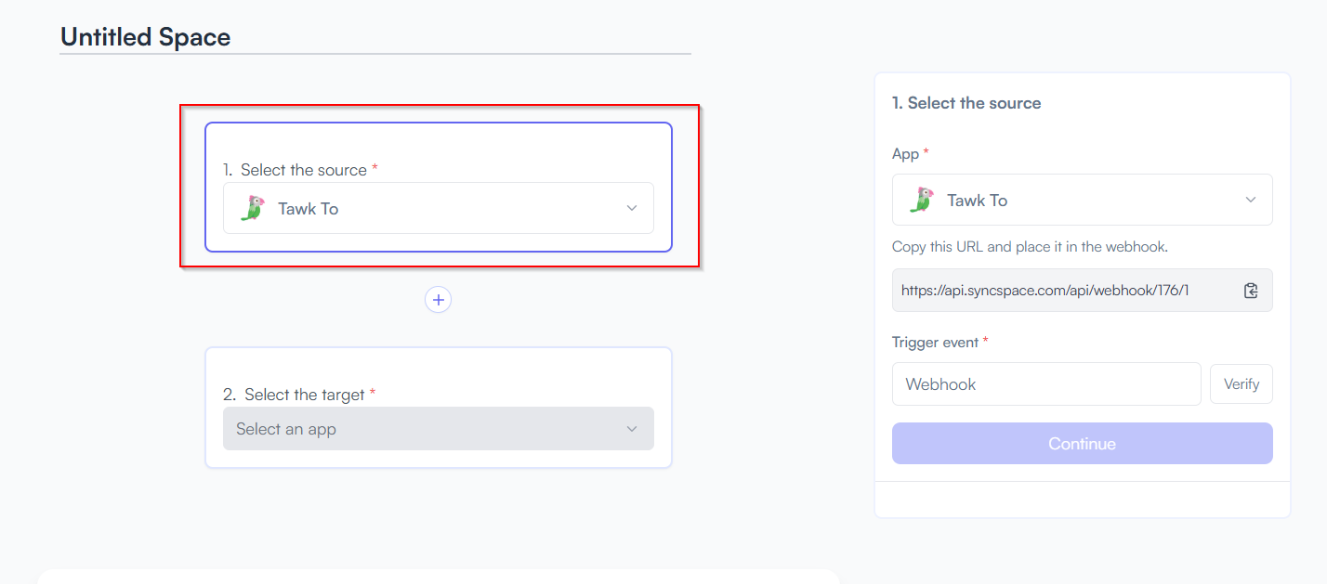Click the target dropdown chevron arrow
Viewport: 1327px width, 584px height.
tap(632, 429)
